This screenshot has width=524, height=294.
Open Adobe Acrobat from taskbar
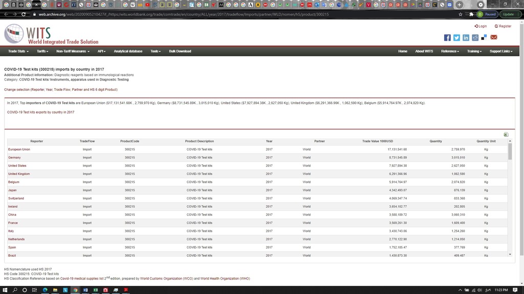click(126, 290)
